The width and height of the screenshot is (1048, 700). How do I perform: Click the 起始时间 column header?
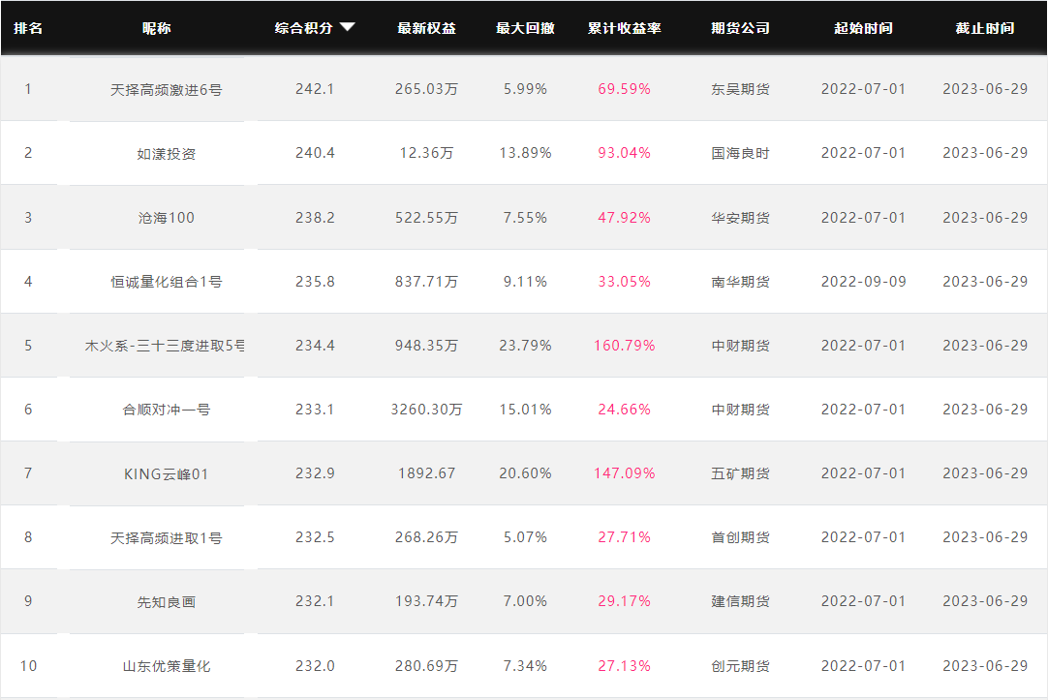864,28
